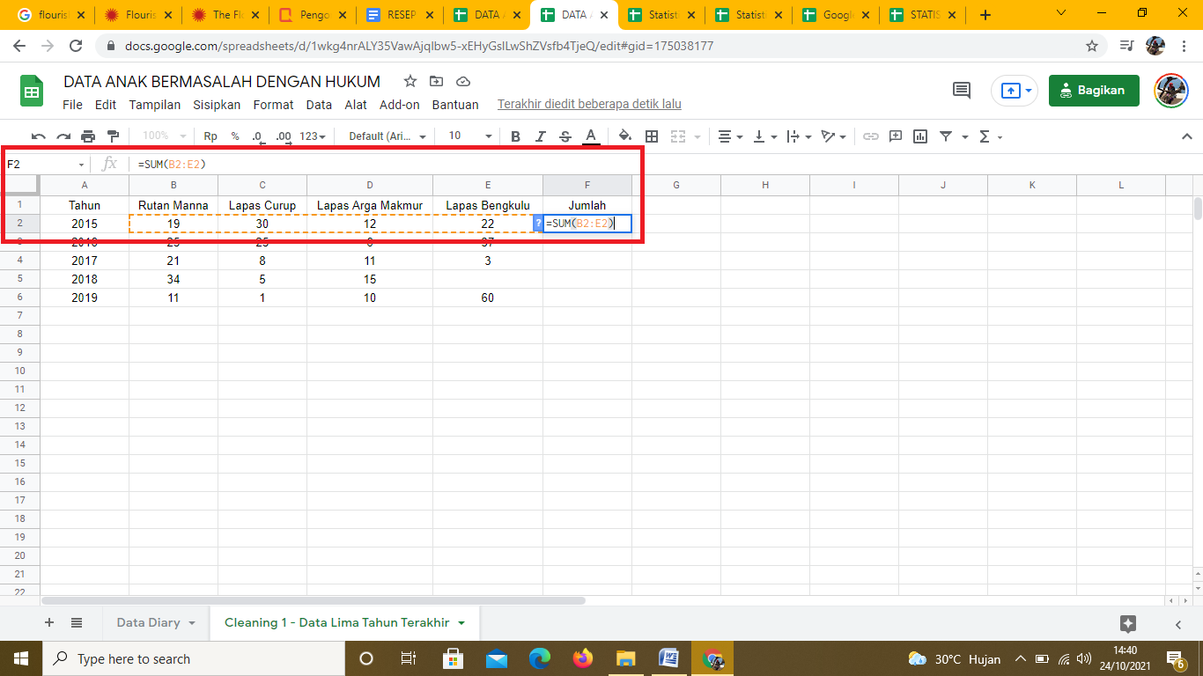
Task: Toggle strikethrough formatting
Action: pyautogui.click(x=565, y=136)
